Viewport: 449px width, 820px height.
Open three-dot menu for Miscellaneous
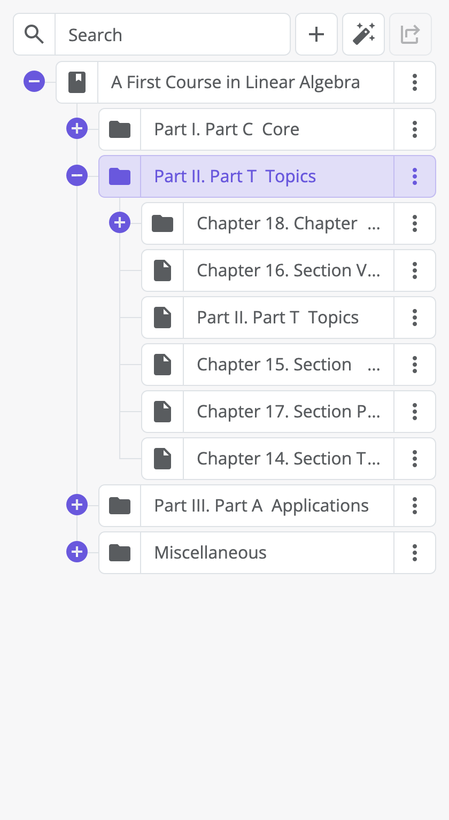[x=415, y=553]
